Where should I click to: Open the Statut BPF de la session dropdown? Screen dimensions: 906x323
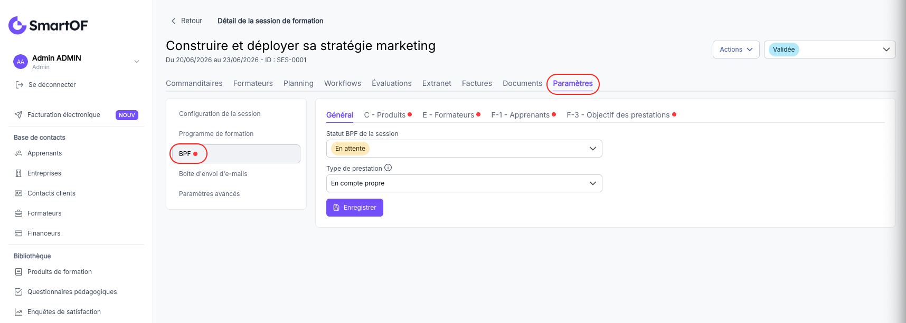pos(464,149)
